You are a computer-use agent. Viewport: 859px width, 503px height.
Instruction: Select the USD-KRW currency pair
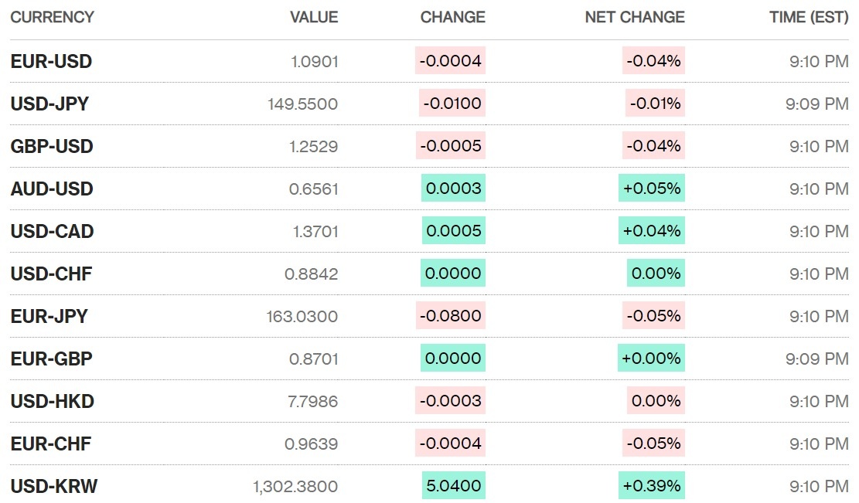(x=54, y=487)
